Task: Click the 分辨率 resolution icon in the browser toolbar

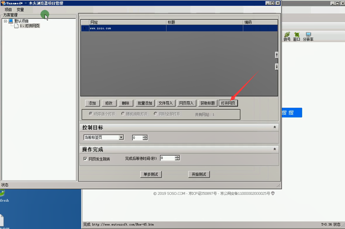Action: pos(308,35)
